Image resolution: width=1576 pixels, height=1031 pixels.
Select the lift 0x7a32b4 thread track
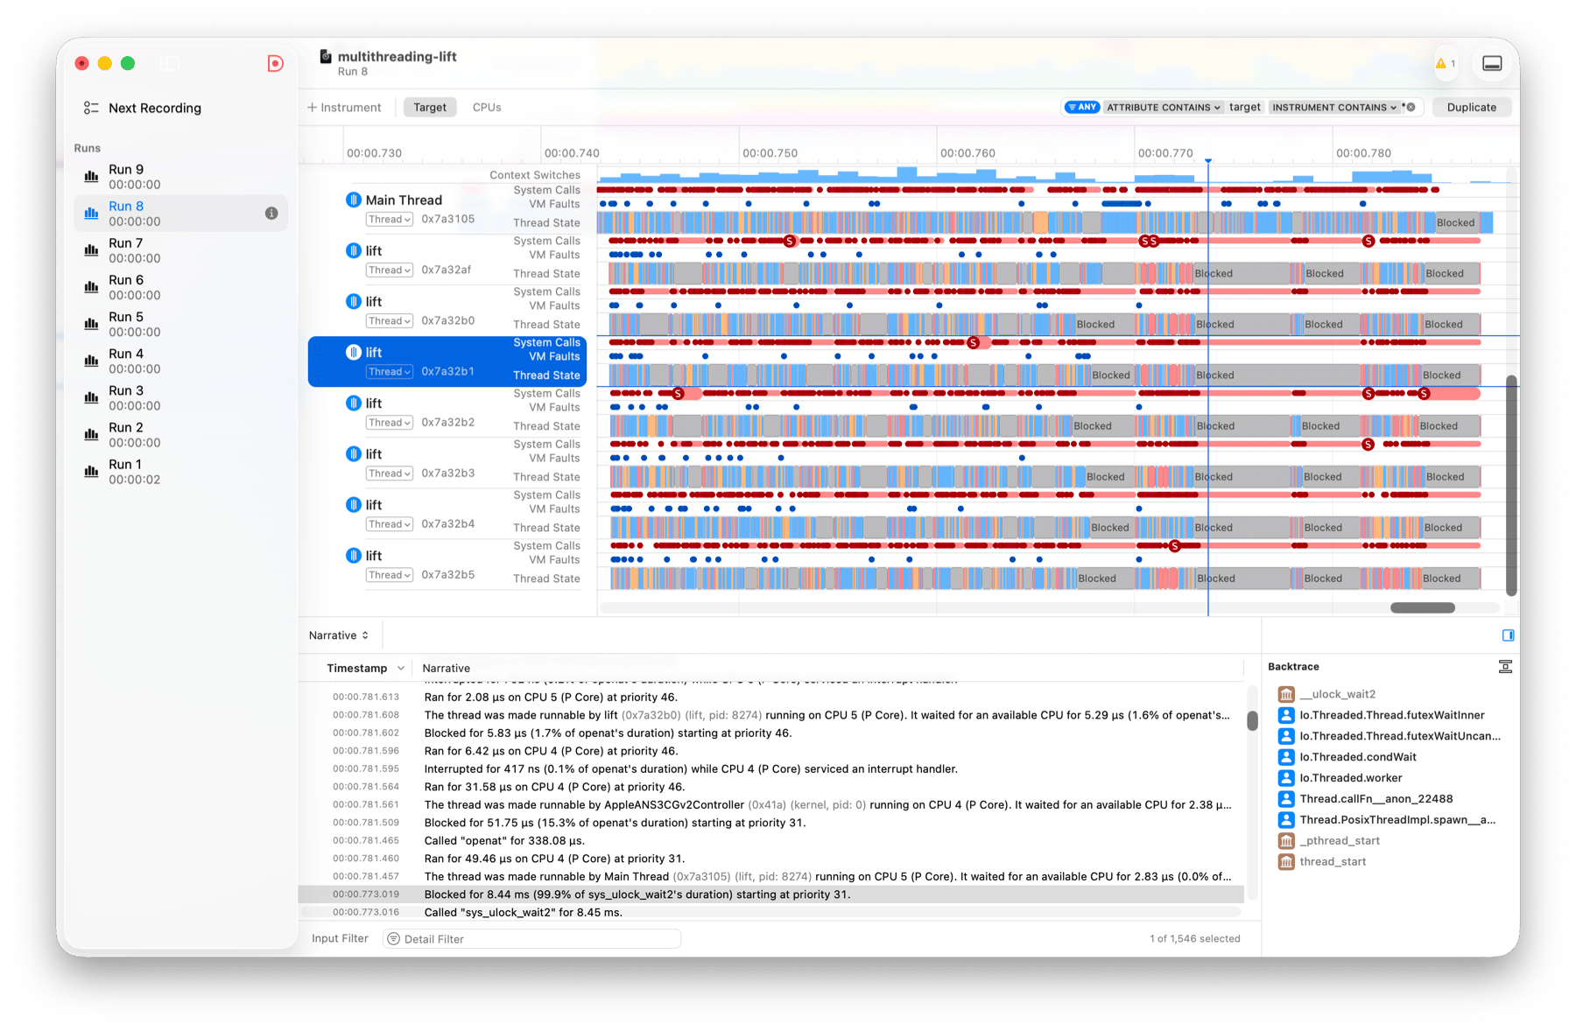click(x=447, y=514)
